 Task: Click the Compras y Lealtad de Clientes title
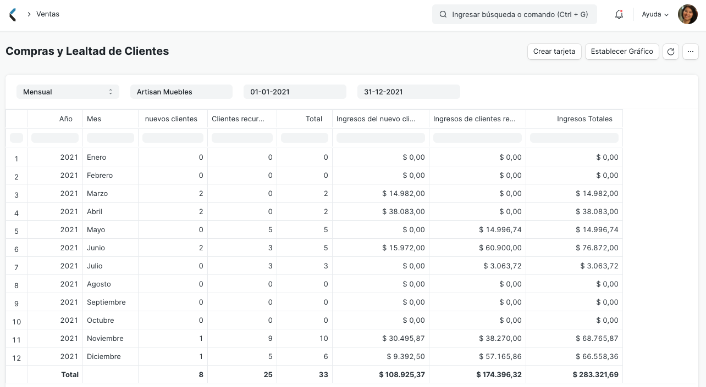86,51
